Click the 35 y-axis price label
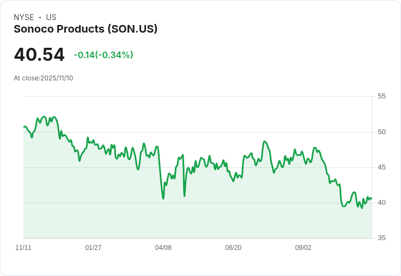The width and height of the screenshot is (401, 276). click(x=381, y=238)
